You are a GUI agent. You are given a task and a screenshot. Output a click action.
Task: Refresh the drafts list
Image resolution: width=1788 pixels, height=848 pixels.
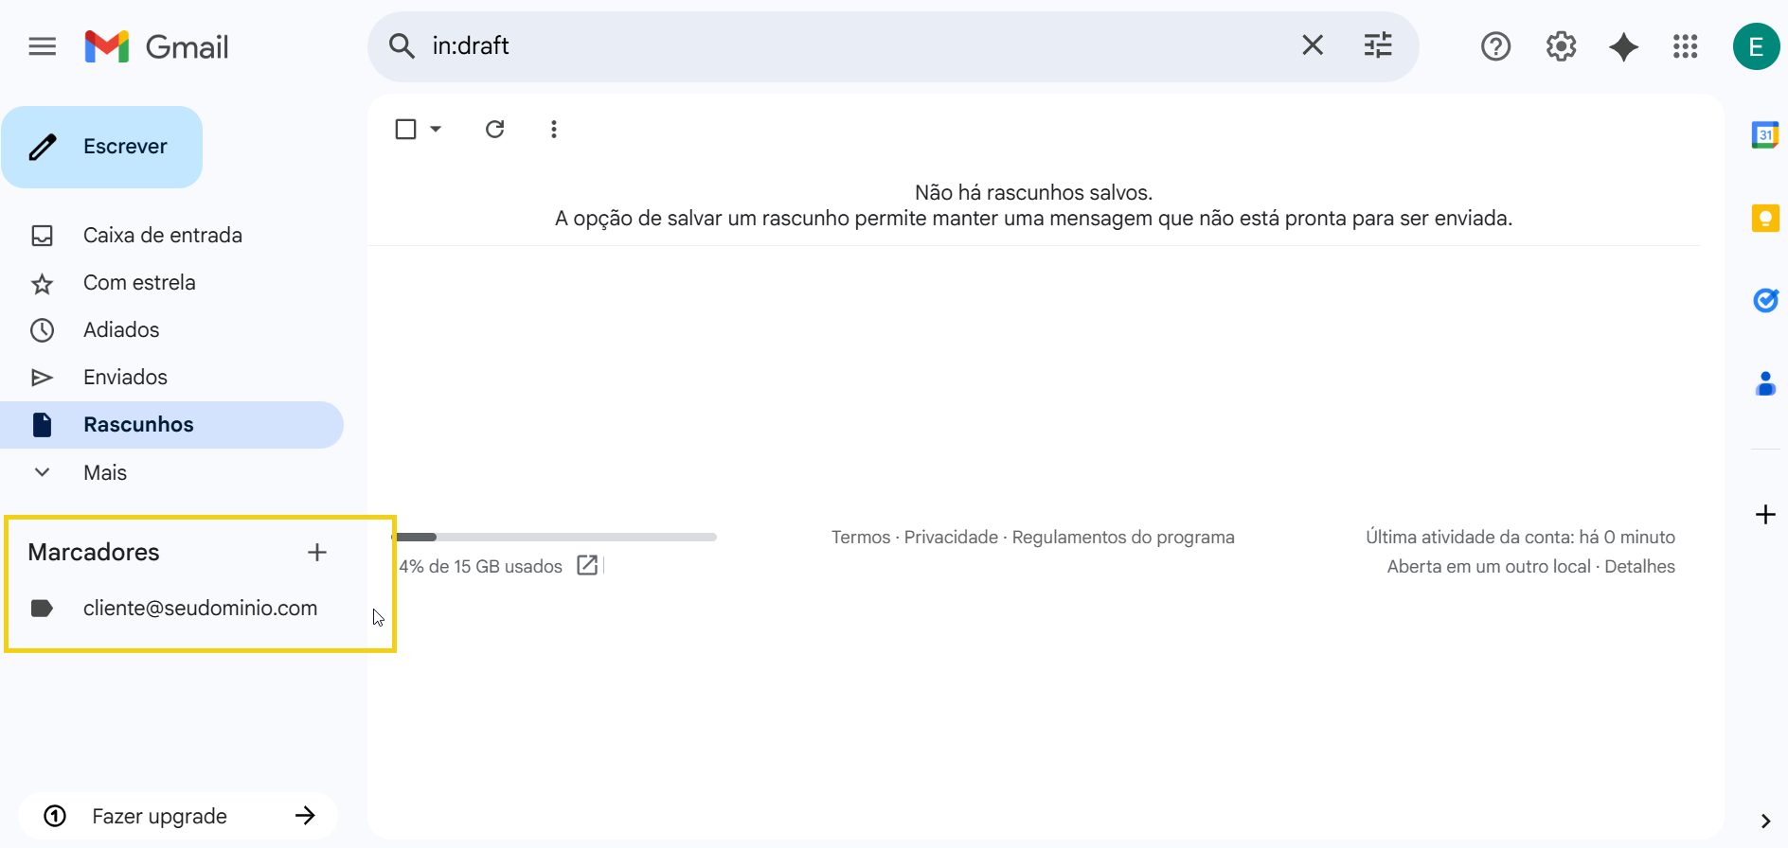click(x=494, y=129)
